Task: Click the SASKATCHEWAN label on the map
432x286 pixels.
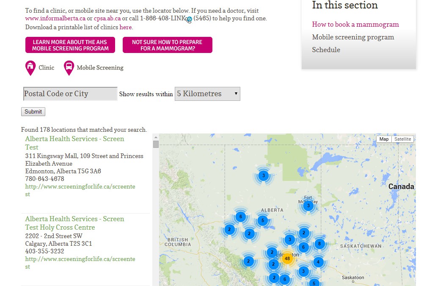Action: point(360,246)
